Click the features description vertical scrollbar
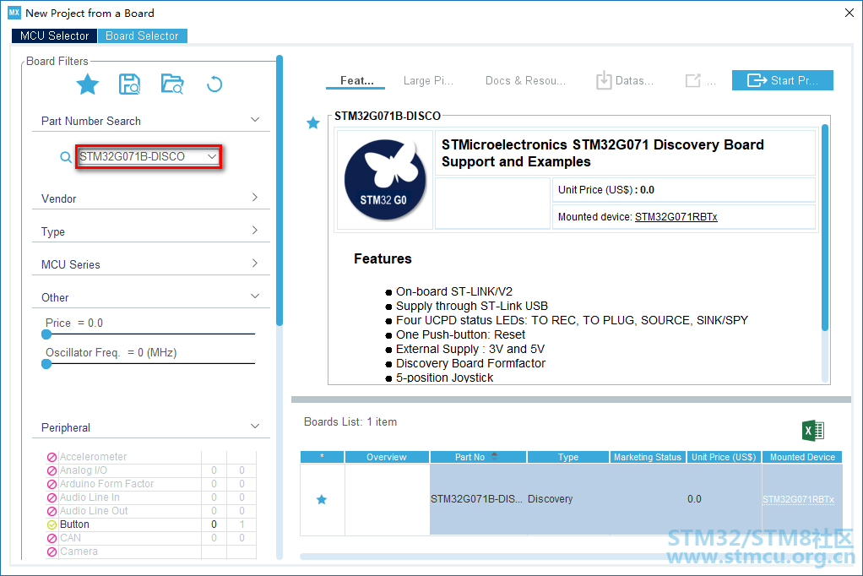Viewport: 863px width, 576px height. 824,227
